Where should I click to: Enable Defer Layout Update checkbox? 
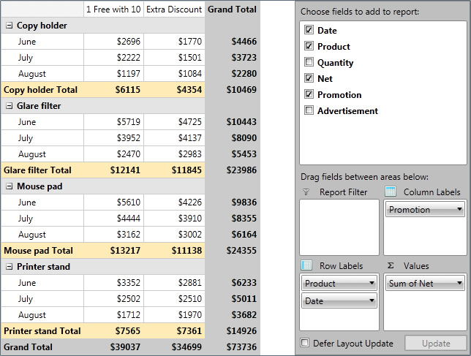[x=304, y=343]
